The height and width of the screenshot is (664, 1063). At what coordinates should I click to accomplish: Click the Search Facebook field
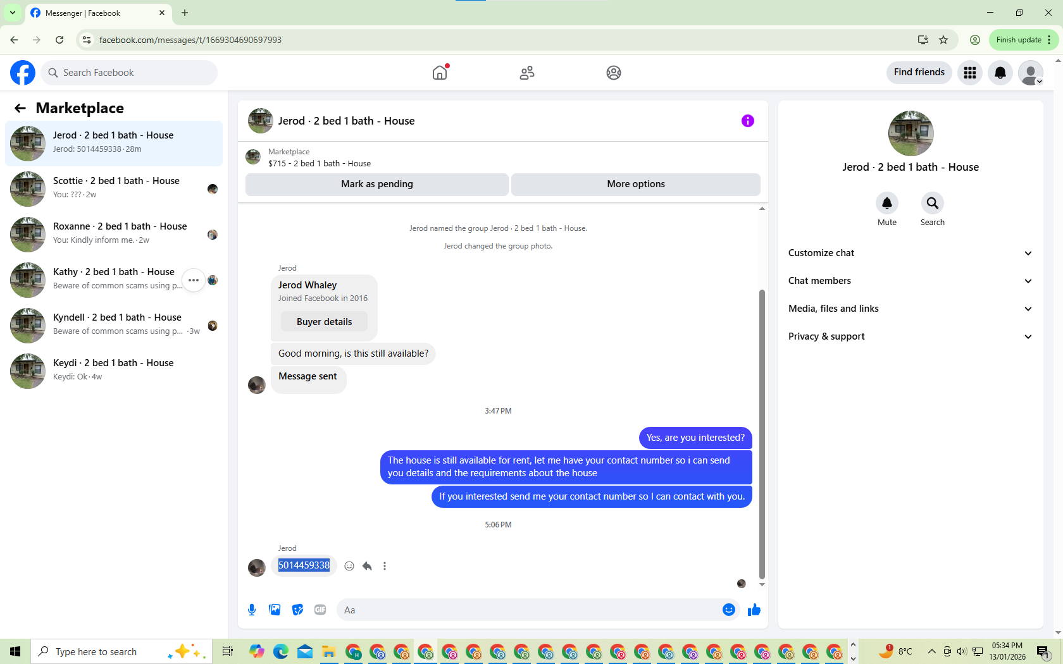point(129,73)
